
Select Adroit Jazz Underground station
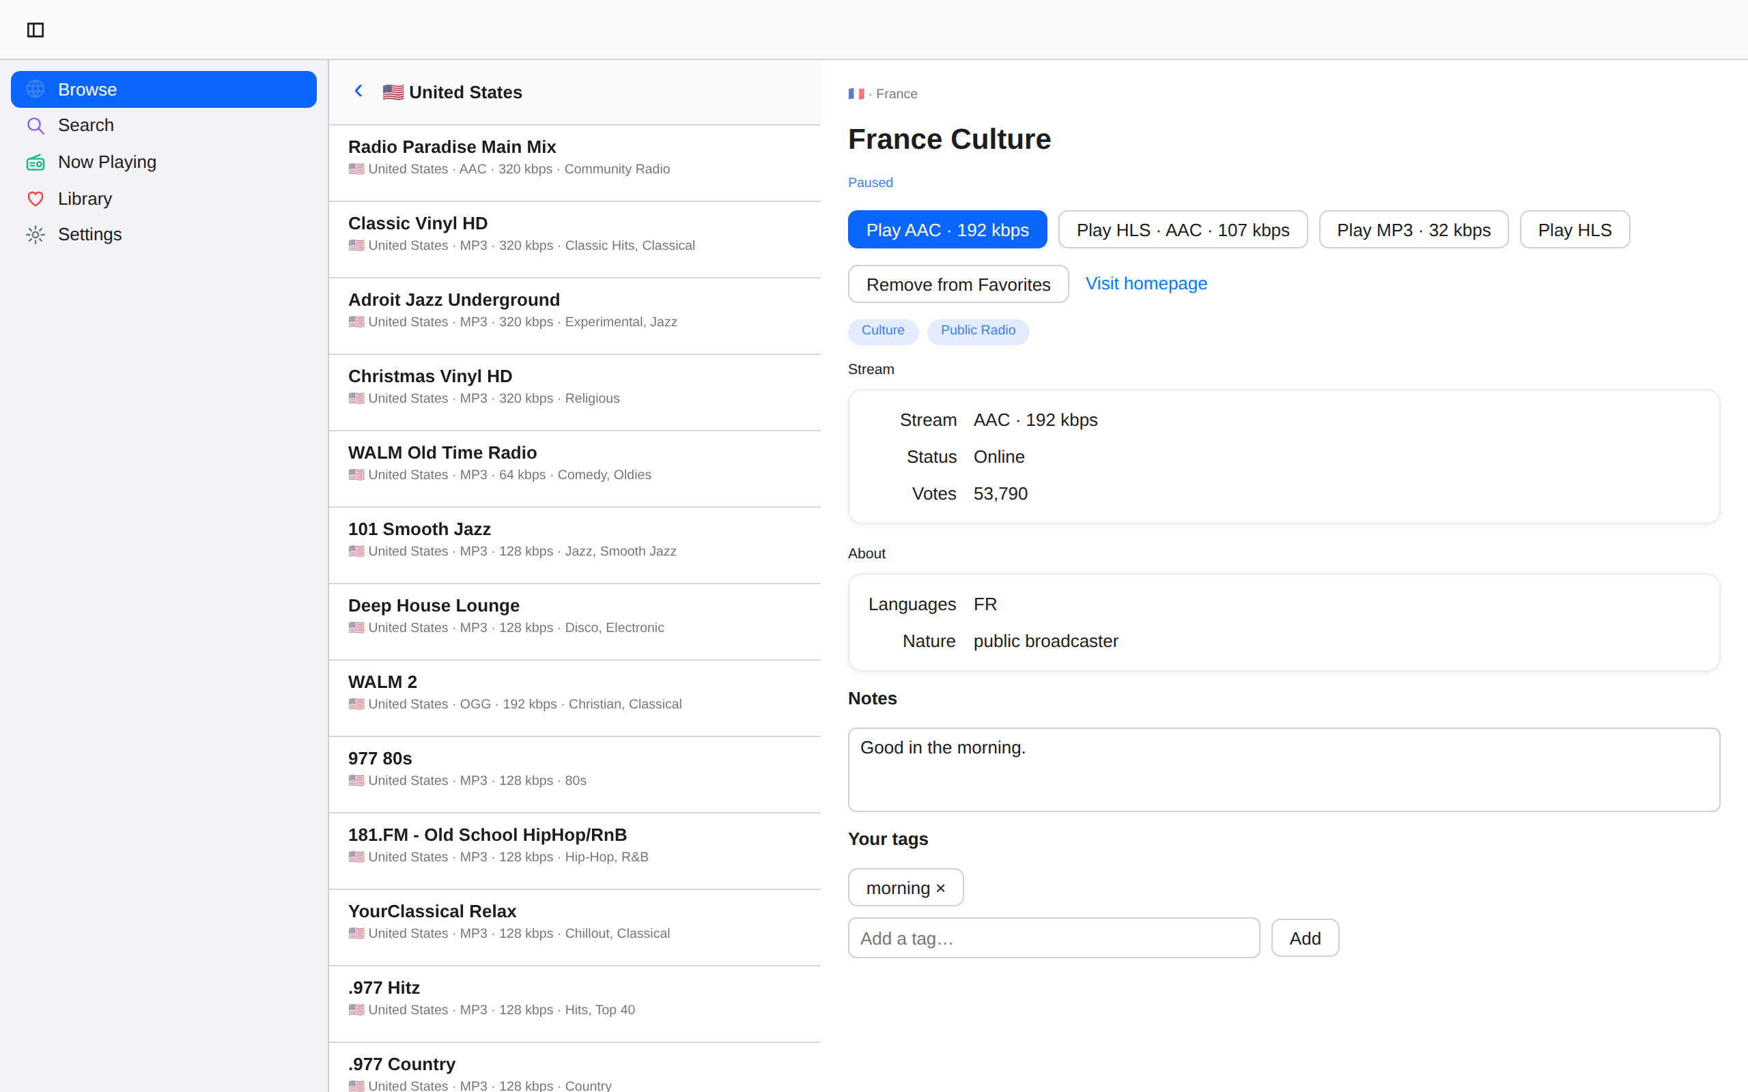click(x=575, y=316)
